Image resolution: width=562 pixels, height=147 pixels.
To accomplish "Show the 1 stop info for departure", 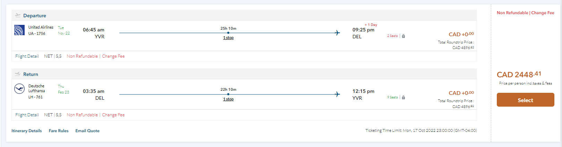I will (x=228, y=38).
